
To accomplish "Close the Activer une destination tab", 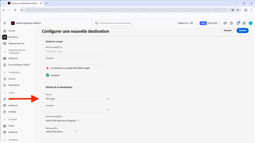I will pyautogui.click(x=41, y=3).
